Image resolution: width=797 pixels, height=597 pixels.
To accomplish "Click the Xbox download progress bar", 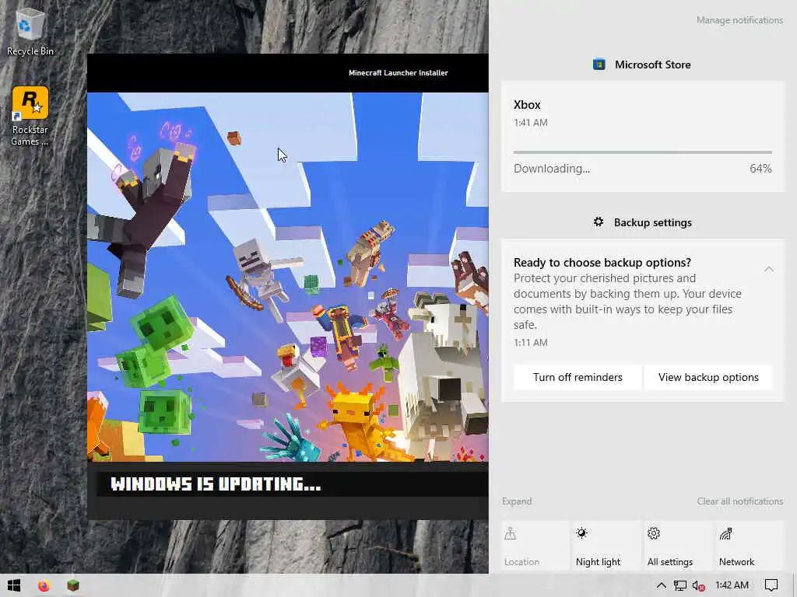I will (x=642, y=152).
